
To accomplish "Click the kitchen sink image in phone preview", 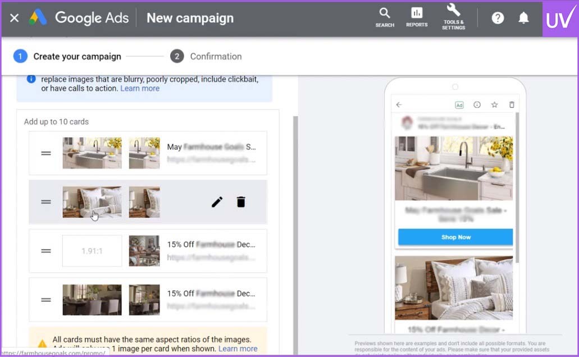I will pyautogui.click(x=454, y=168).
